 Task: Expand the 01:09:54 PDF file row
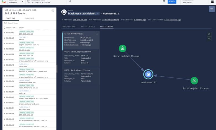[4, 81]
